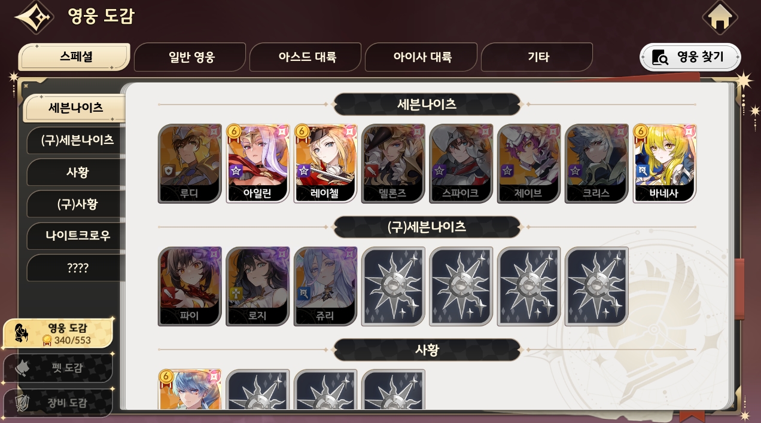
Task: Open the 펫 도감 pet collection
Action: pyautogui.click(x=58, y=368)
